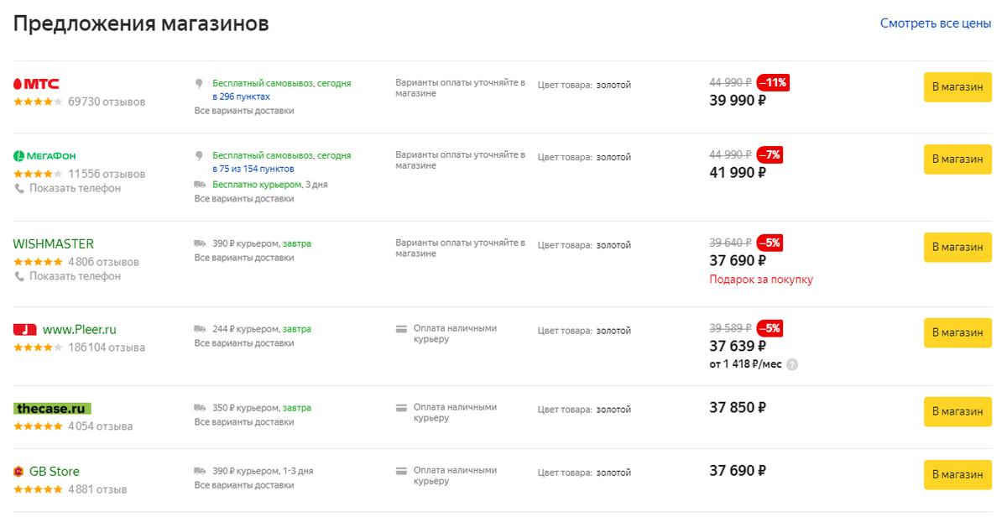Open 'Все варианты доставки' in Pleer.ru row

click(244, 342)
